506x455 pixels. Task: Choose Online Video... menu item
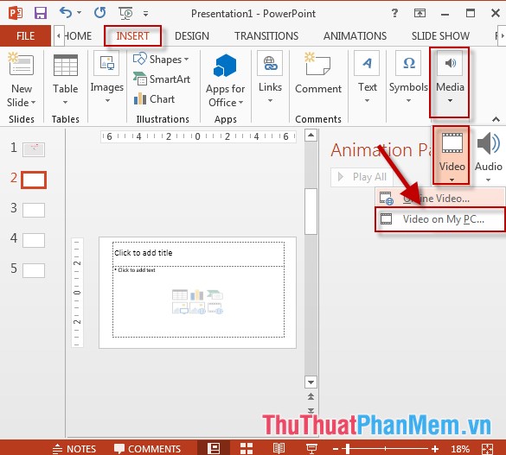point(440,198)
